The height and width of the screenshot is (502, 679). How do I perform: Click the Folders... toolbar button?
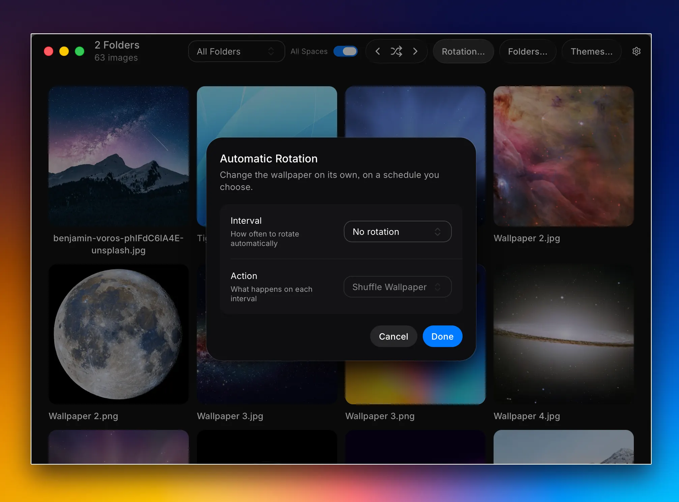click(x=528, y=51)
